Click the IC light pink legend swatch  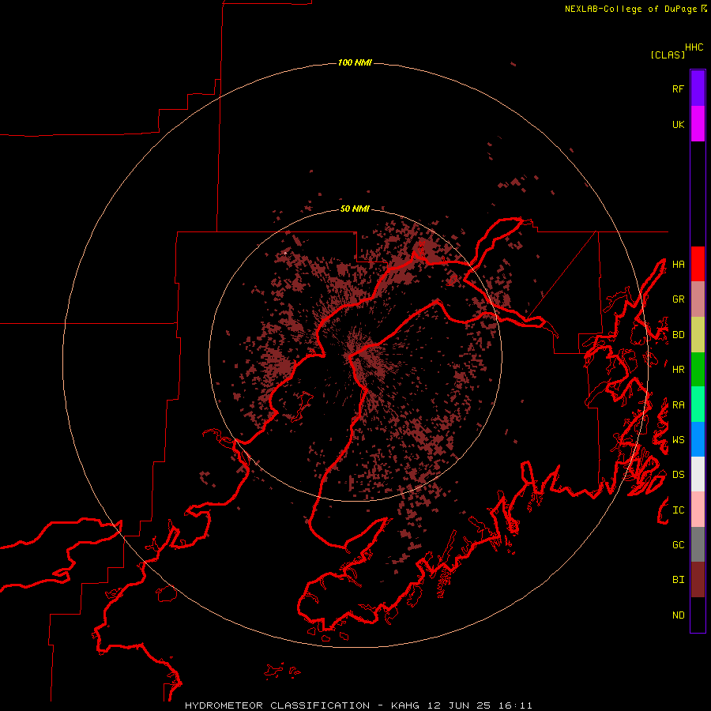coord(698,510)
